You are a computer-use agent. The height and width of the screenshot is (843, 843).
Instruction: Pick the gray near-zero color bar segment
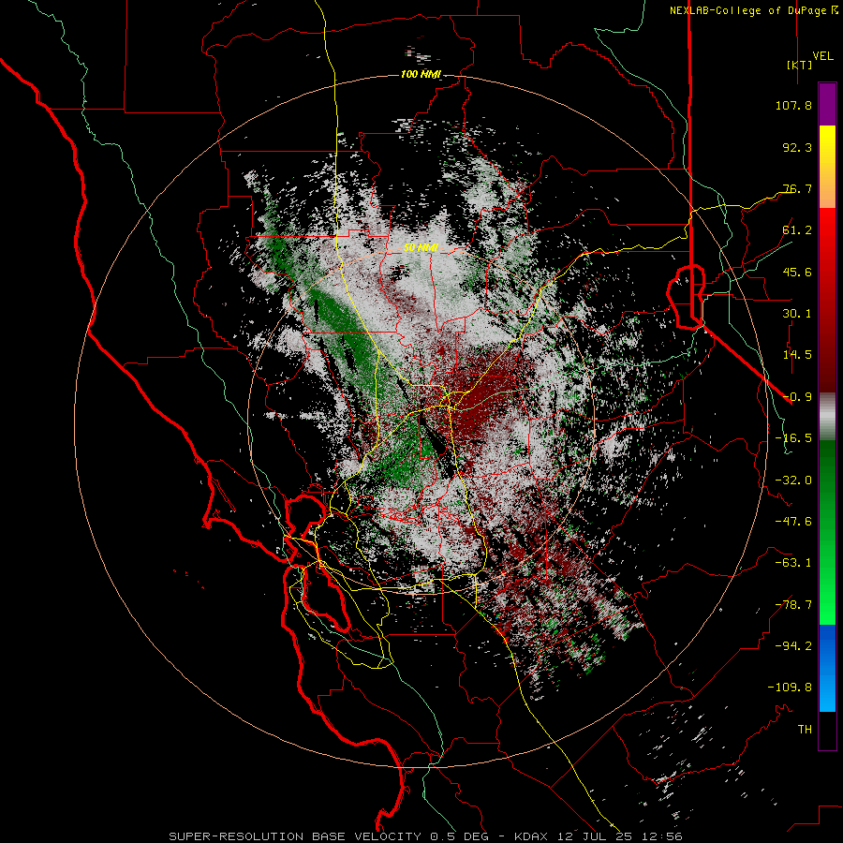click(827, 417)
